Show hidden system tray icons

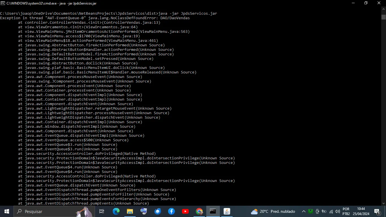click(x=303, y=211)
